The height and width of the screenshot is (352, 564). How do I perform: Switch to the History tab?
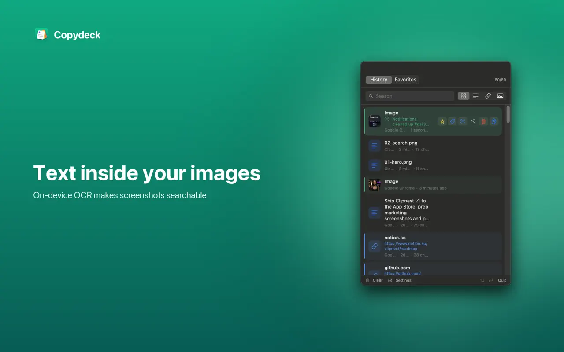pos(378,80)
